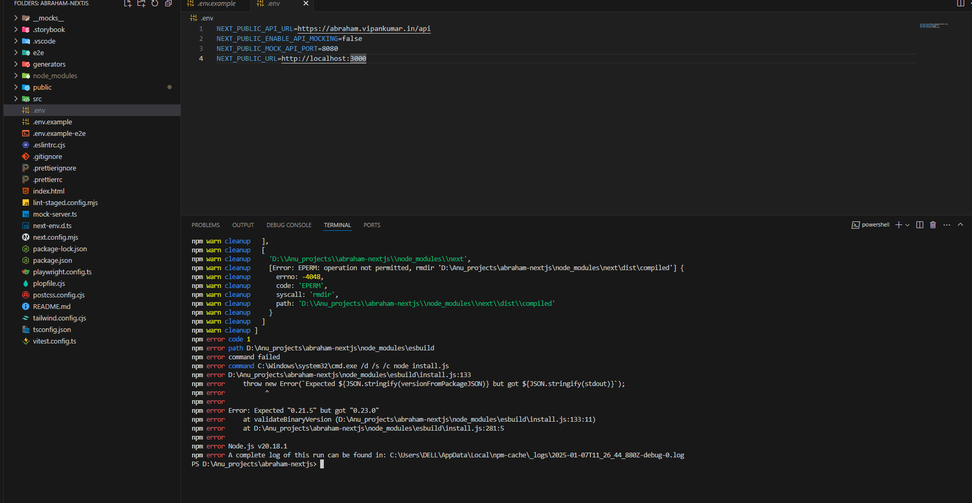
Task: Expand the node_modules folder
Action: (55, 76)
